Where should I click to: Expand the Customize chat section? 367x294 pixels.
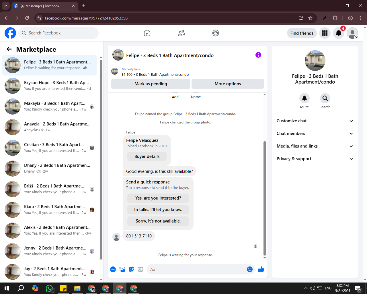pyautogui.click(x=315, y=121)
